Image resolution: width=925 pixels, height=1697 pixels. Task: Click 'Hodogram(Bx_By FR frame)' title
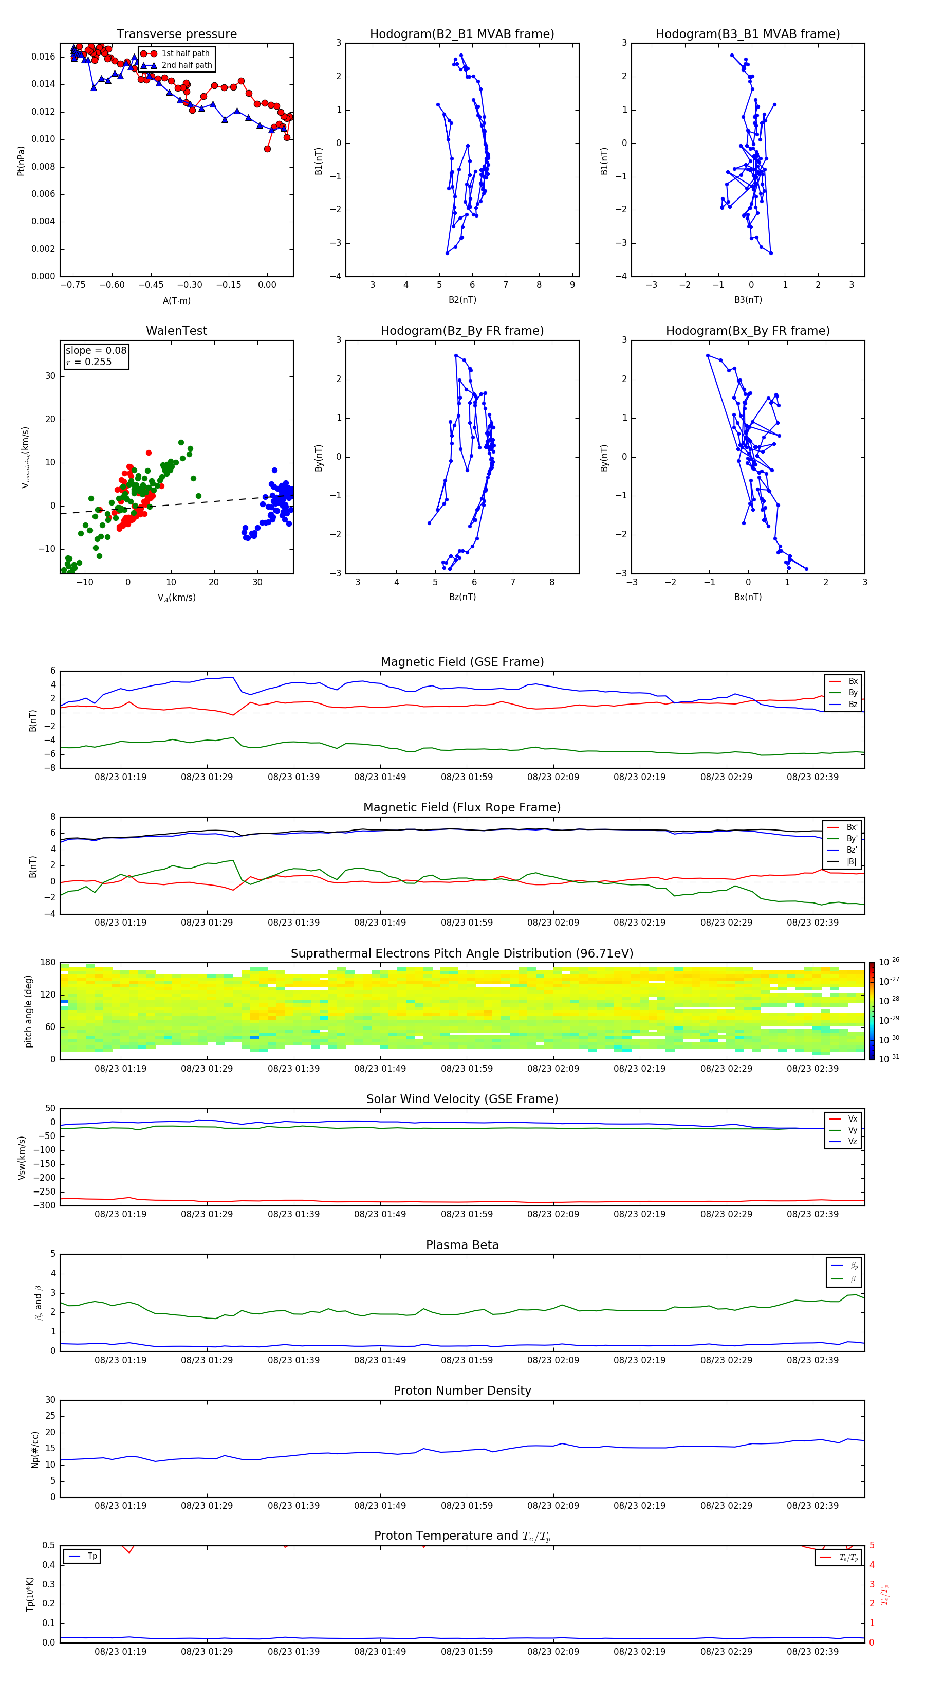click(x=748, y=331)
